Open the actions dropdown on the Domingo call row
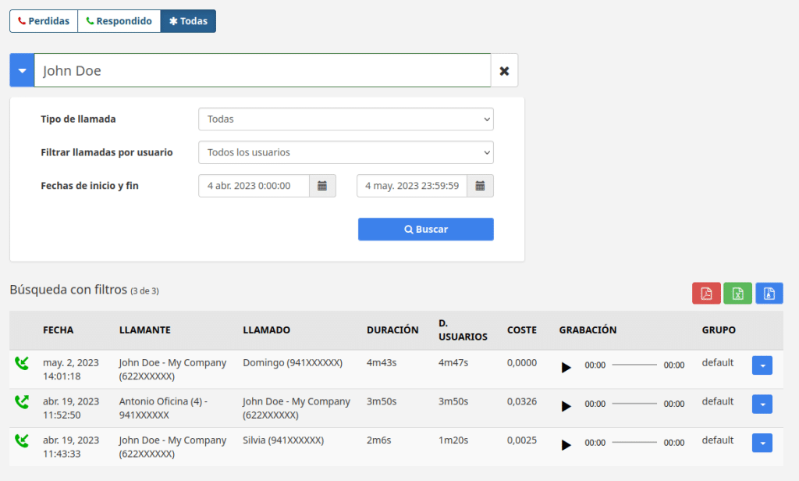The height and width of the screenshot is (481, 799). pos(762,365)
